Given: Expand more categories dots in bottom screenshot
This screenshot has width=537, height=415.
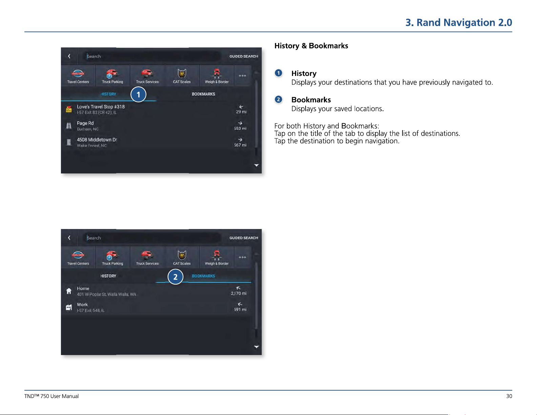Looking at the screenshot, I should click(x=242, y=257).
